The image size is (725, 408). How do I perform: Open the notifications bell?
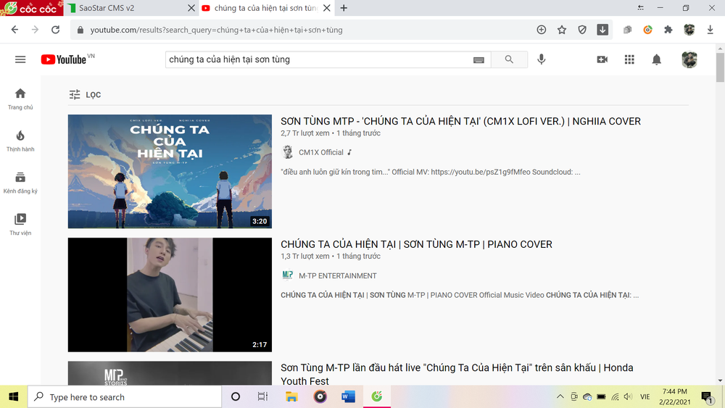click(x=657, y=59)
